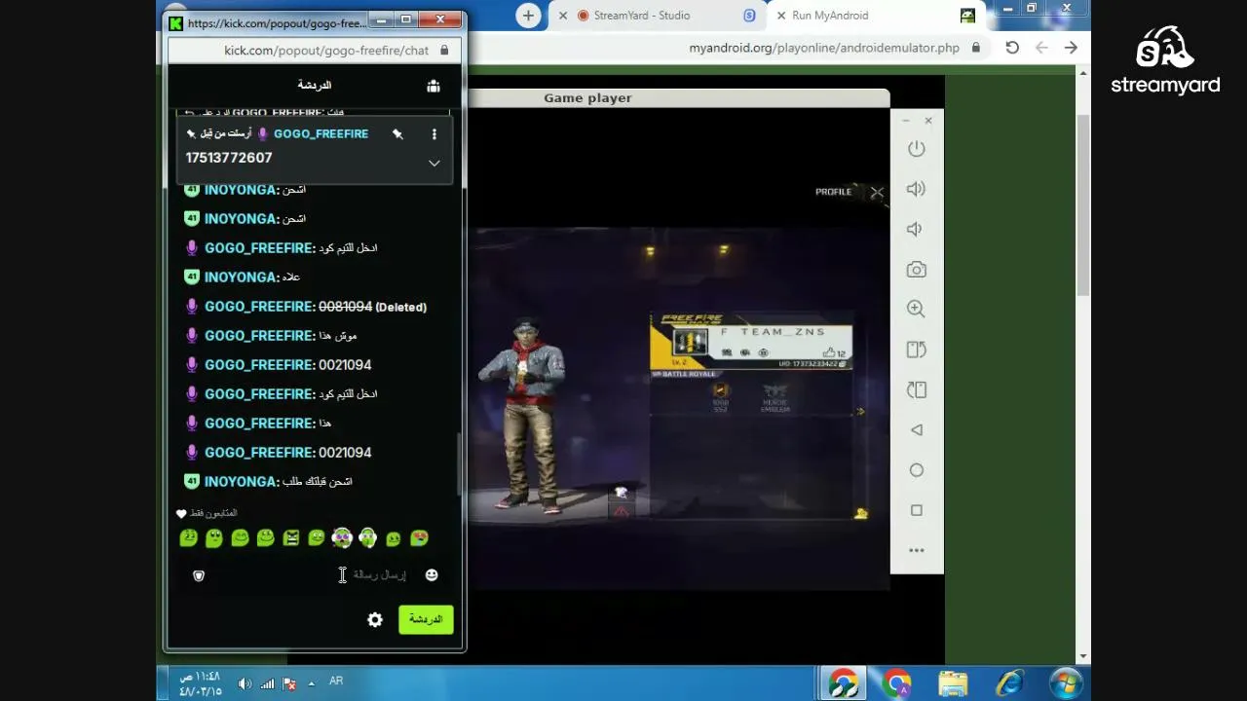
Task: Click the system volume icon in the tray
Action: tap(244, 684)
